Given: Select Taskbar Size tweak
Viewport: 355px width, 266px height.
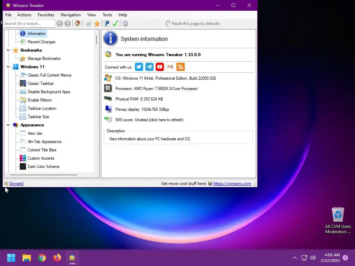Looking at the screenshot, I should coord(38,117).
